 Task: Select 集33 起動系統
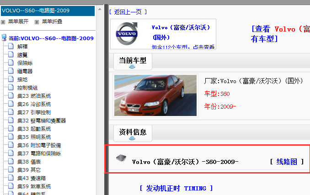34,129
